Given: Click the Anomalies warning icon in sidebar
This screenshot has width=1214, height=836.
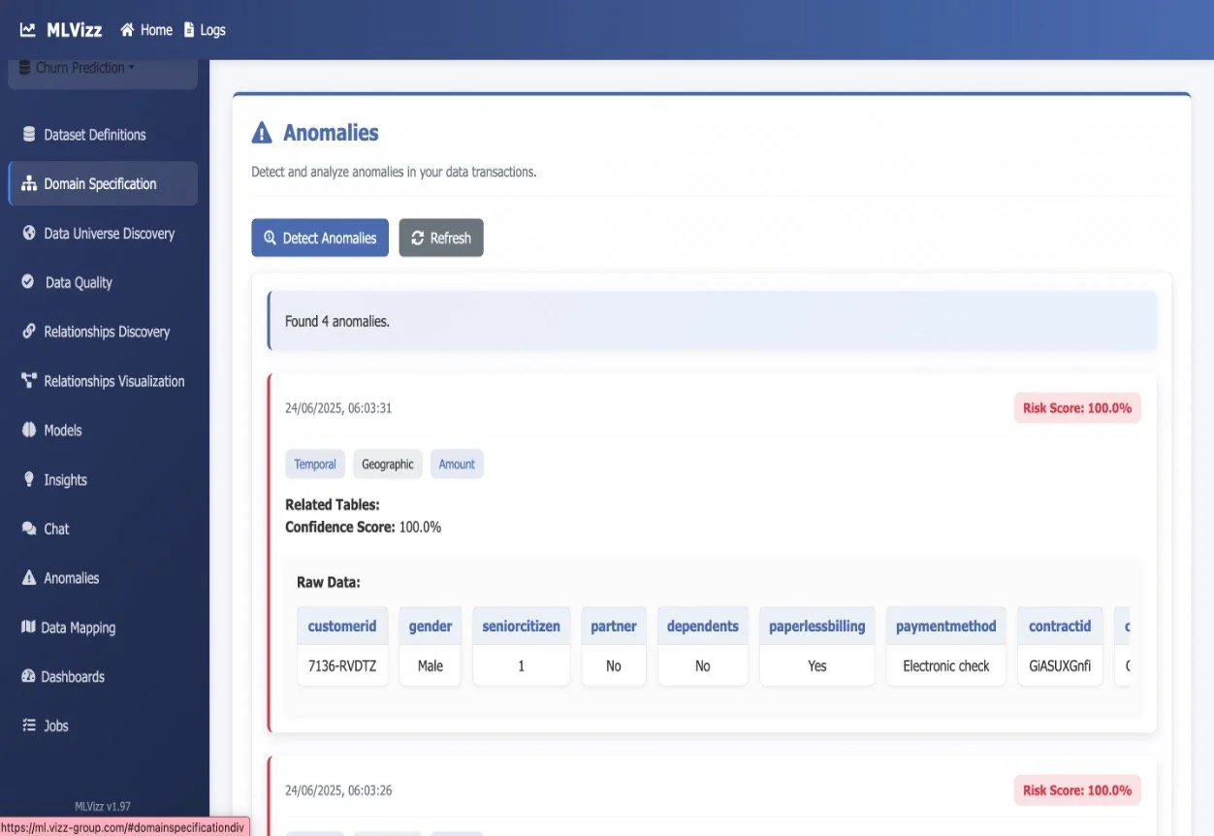Looking at the screenshot, I should click(x=28, y=578).
